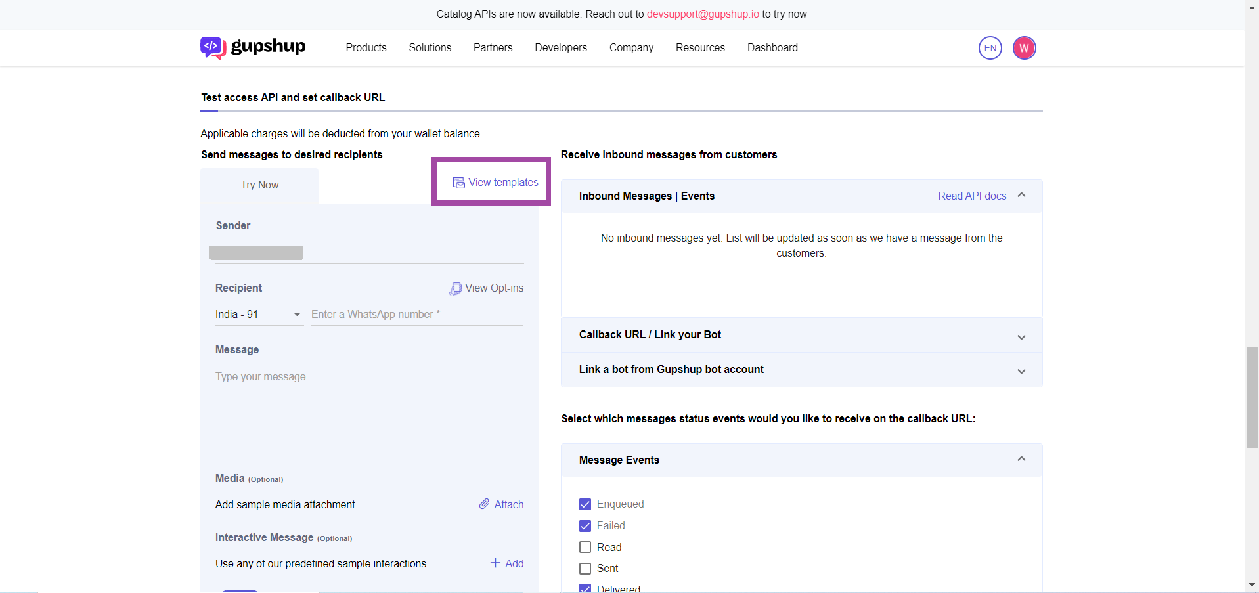Open the Read API docs link
The width and height of the screenshot is (1259, 593).
pos(972,196)
